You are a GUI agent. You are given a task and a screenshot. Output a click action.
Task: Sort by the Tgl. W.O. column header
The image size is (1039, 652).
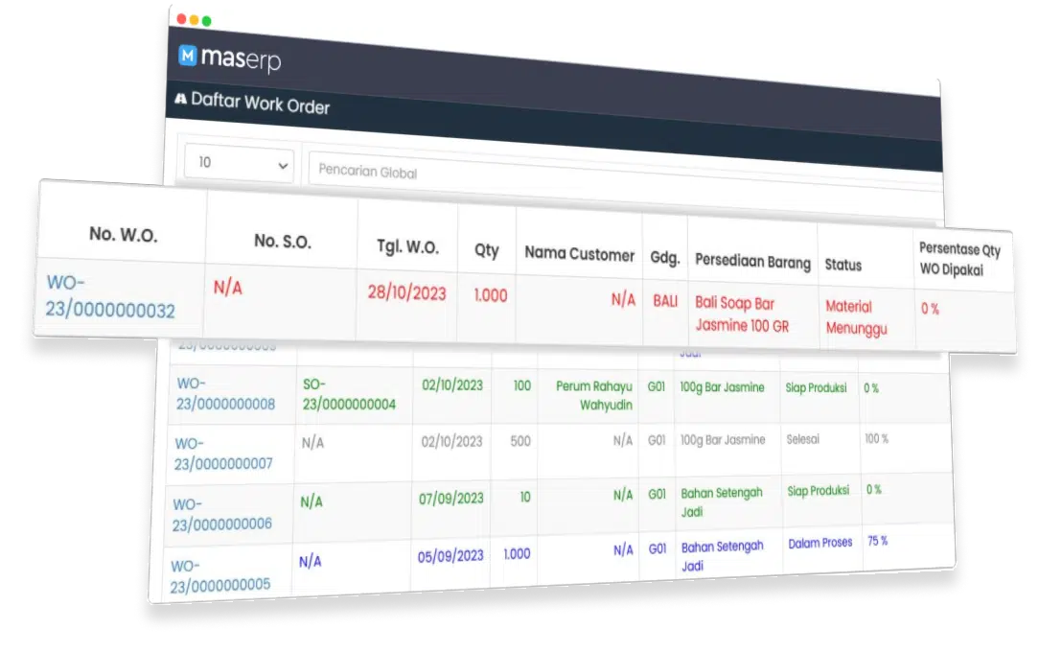coord(407,247)
